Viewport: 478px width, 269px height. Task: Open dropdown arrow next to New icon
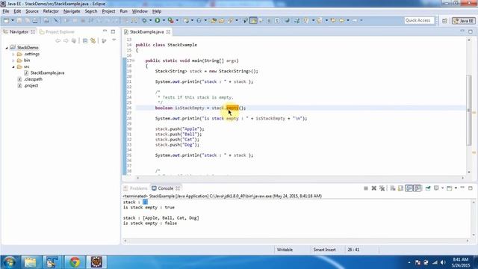coord(13,20)
